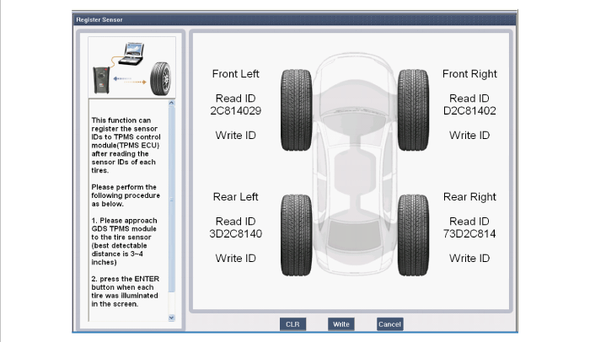Click the Front Right label
590x342 pixels.
pyautogui.click(x=469, y=74)
